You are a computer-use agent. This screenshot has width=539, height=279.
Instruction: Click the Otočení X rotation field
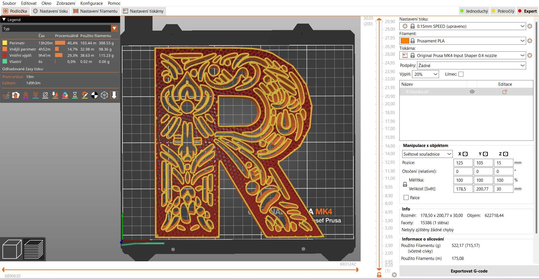coord(463,171)
